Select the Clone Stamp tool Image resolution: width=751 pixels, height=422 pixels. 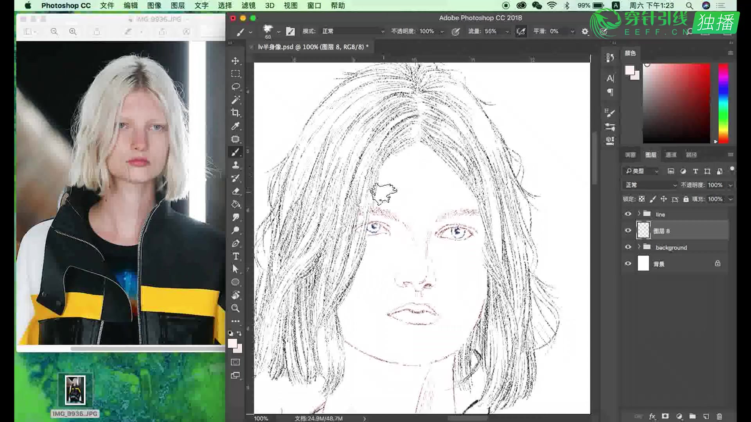pos(235,165)
